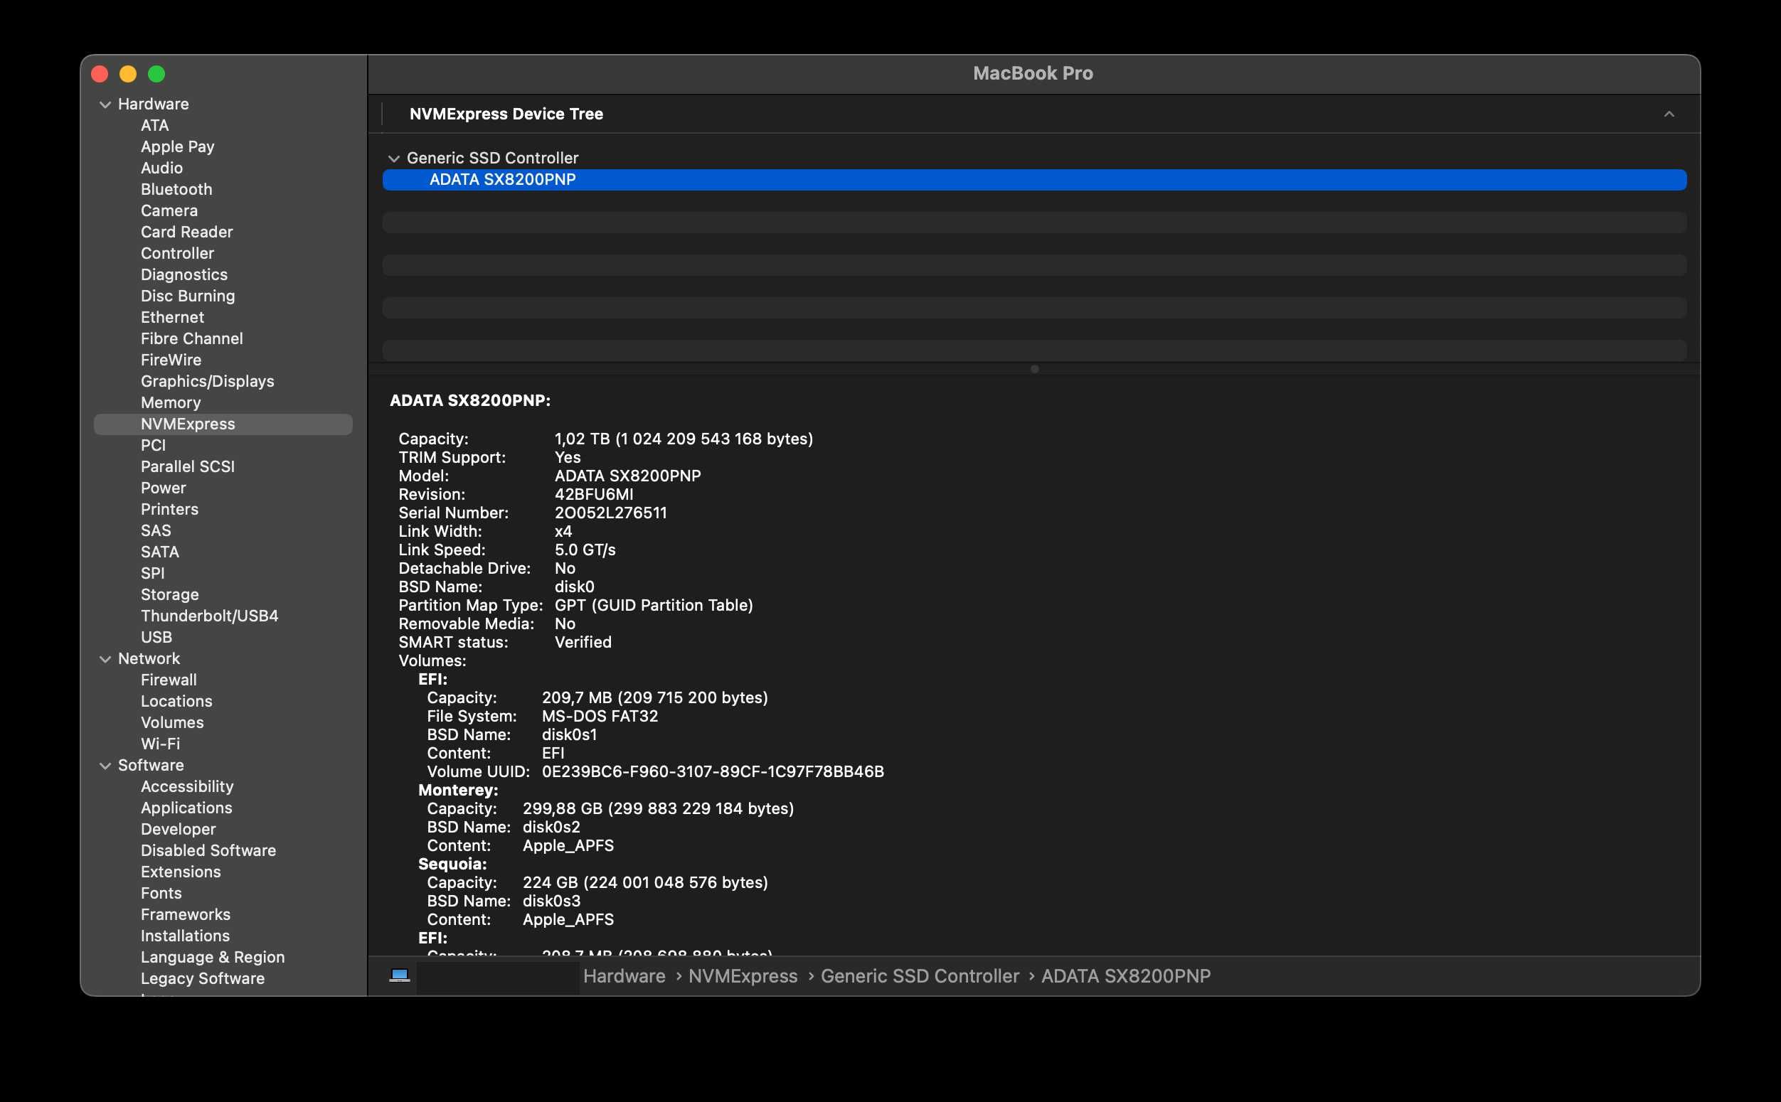Select SATA in the sidebar
This screenshot has height=1102, width=1781.
(x=159, y=552)
